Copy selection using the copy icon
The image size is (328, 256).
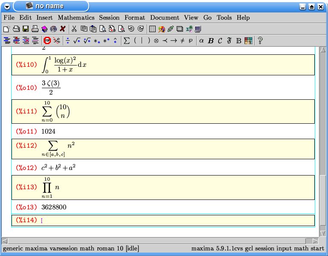click(84, 29)
